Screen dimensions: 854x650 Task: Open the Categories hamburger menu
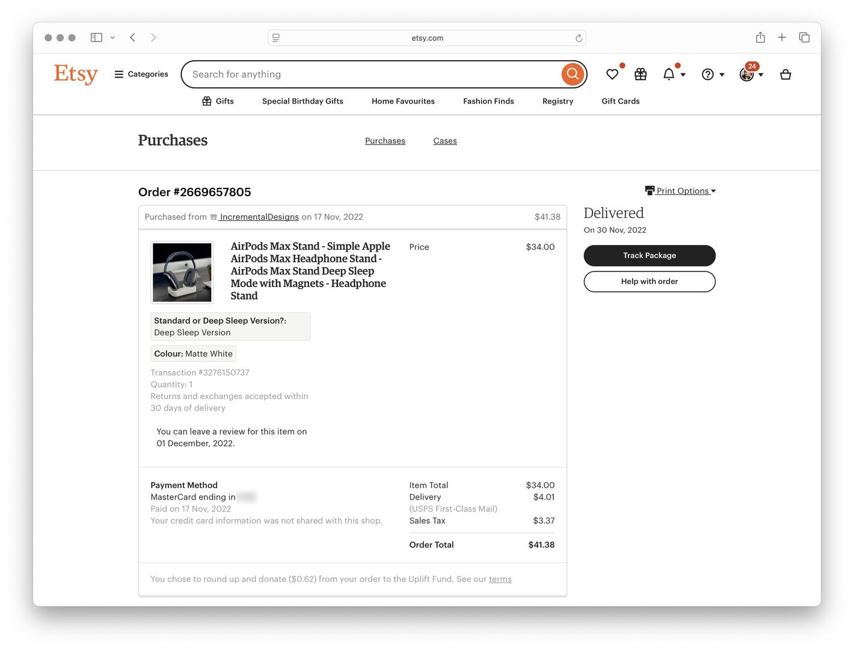coord(141,74)
